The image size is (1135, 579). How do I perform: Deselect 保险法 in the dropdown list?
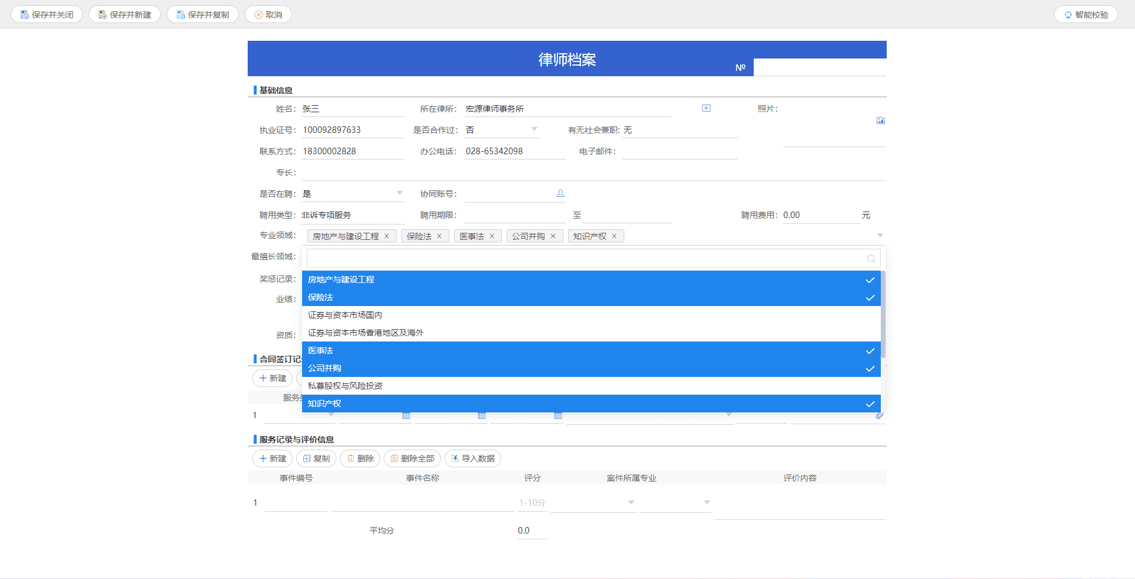(x=591, y=297)
